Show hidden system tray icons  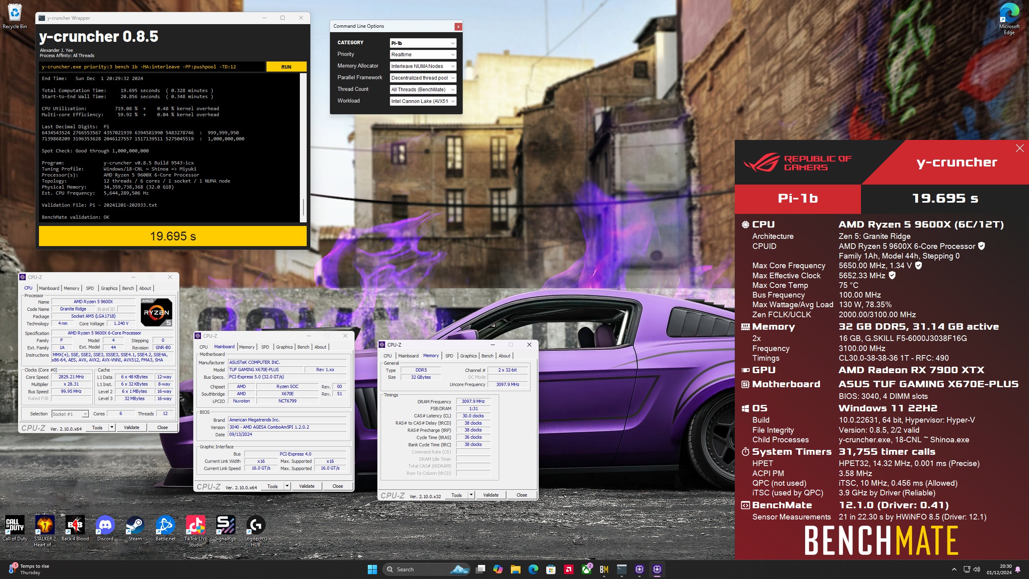[954, 569]
